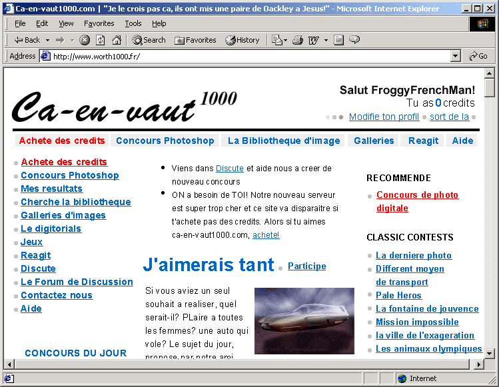Open the Back history dropdown arrow
This screenshot has width=499, height=387.
[47, 40]
